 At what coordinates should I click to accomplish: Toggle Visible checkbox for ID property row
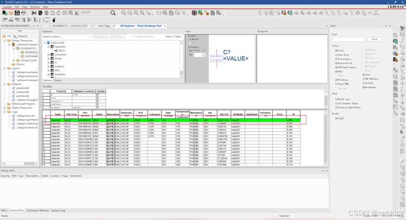pyautogui.click(x=97, y=95)
